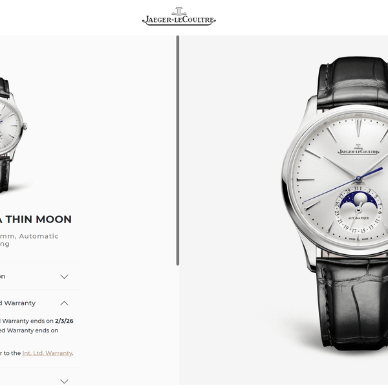Collapse the Warranty section with up chevron
Image resolution: width=388 pixels, height=388 pixels.
tap(64, 303)
